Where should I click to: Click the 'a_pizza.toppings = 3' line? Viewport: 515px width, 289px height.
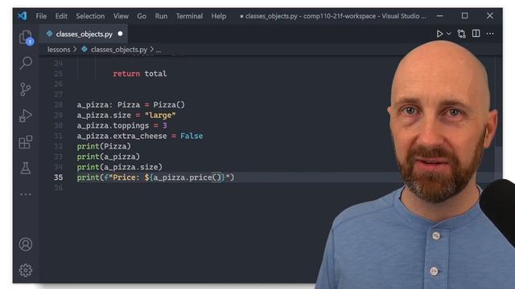[x=122, y=125]
